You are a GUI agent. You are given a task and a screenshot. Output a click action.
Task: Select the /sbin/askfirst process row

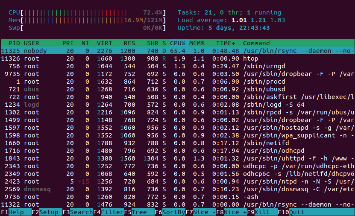tap(178, 97)
